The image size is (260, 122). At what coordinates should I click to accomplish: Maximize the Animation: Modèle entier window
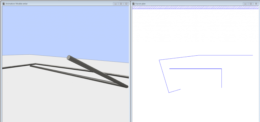click(121, 4)
